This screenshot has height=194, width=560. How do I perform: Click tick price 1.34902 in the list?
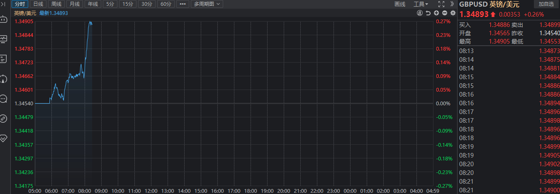(x=549, y=164)
